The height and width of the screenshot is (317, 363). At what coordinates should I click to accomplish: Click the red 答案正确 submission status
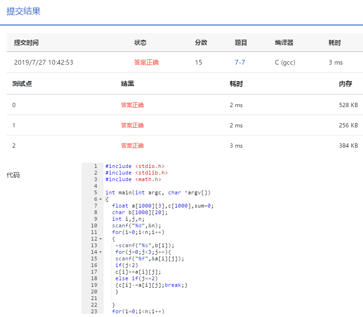pos(146,62)
